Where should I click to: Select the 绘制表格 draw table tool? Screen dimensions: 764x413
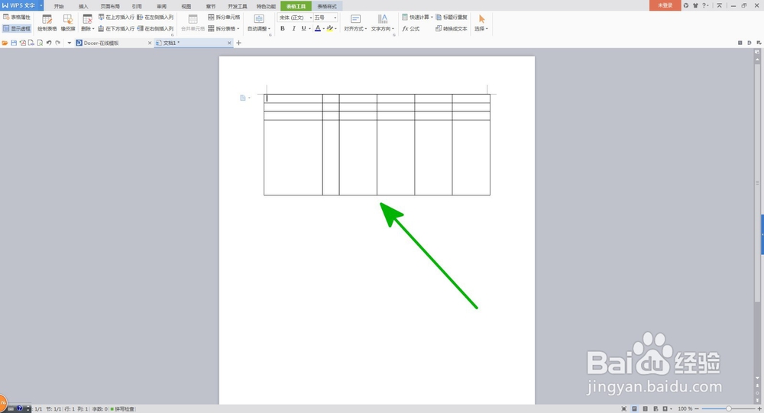click(47, 23)
